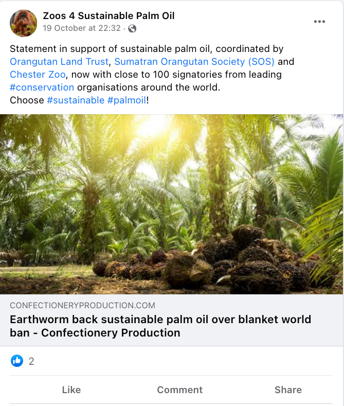
Task: Click the blue thumbs-up reaction icon
Action: coord(17,361)
